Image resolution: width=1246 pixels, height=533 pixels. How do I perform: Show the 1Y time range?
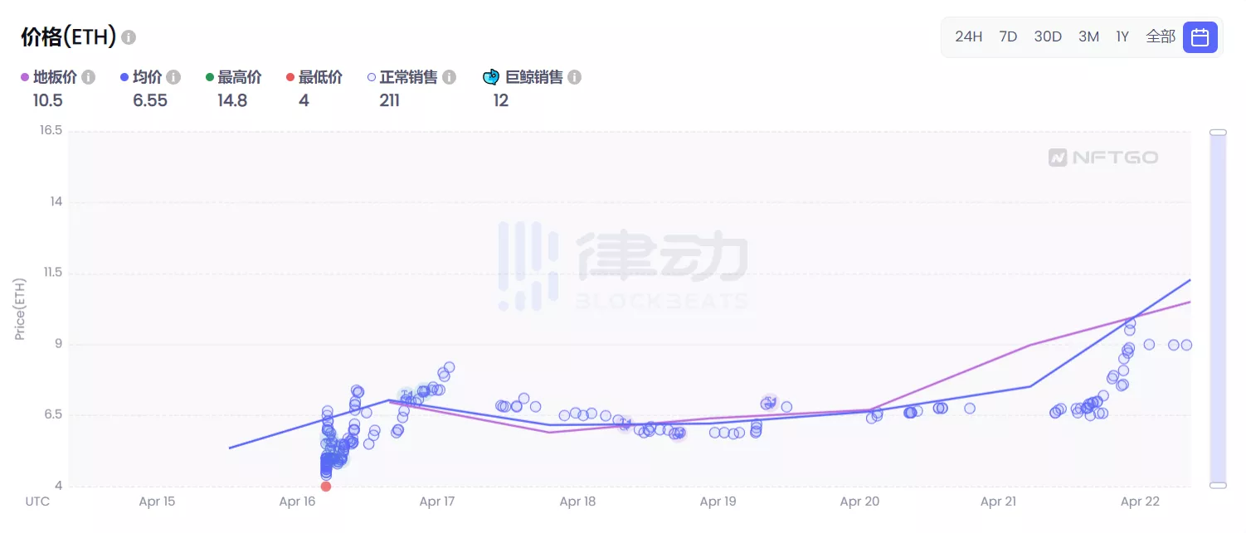tap(1122, 36)
